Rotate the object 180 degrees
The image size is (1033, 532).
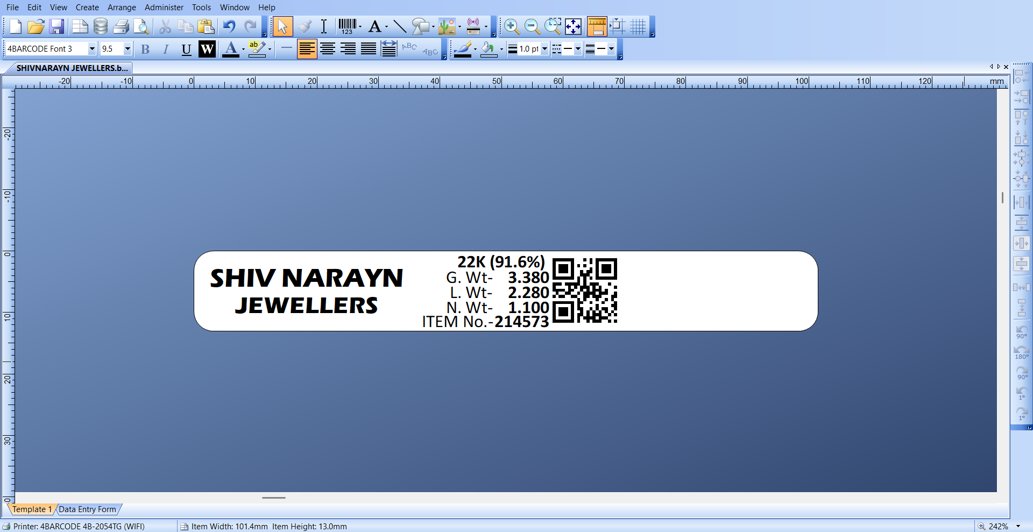(1021, 352)
